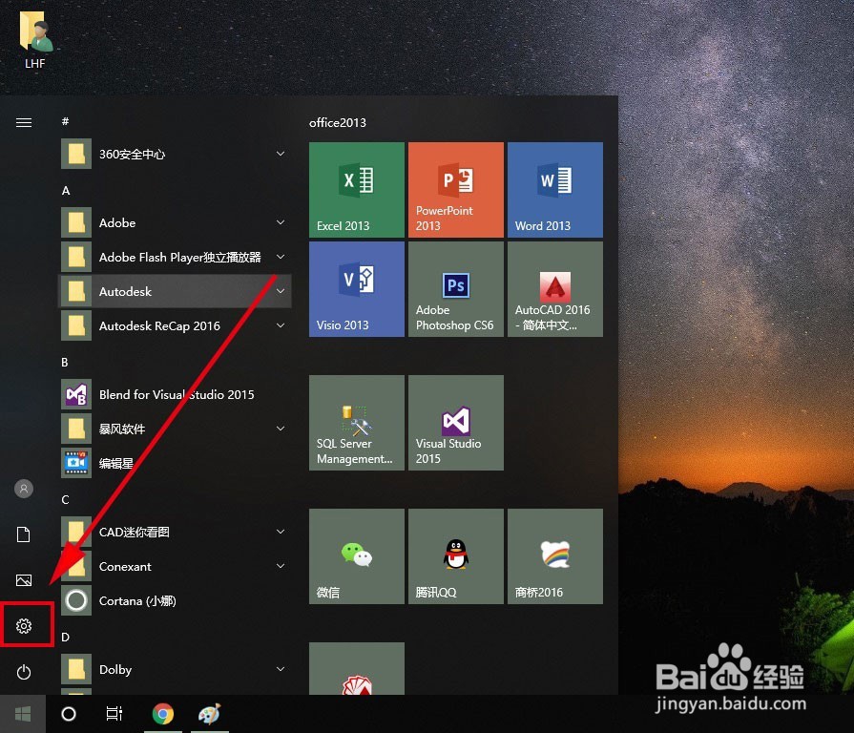Select Autodesk ReCap 2016 folder label

pyautogui.click(x=159, y=325)
